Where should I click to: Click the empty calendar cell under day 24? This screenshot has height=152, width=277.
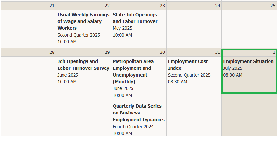coord(194,29)
